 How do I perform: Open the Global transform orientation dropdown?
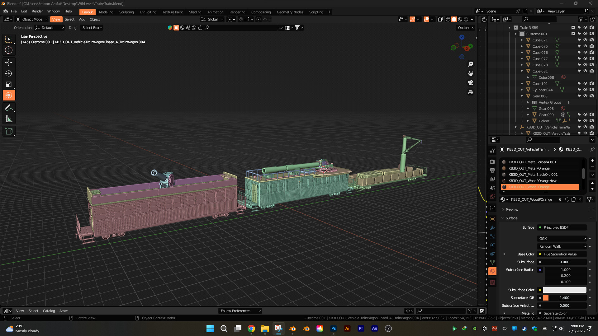coord(213,19)
